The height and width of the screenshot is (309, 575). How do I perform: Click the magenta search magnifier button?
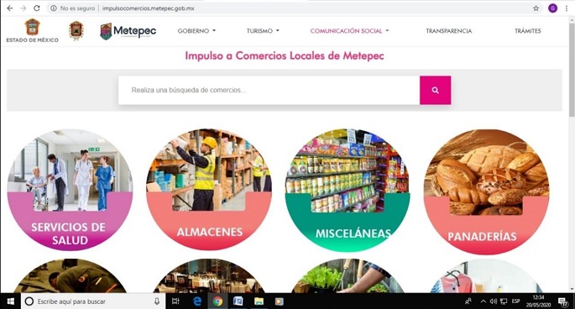pos(436,90)
